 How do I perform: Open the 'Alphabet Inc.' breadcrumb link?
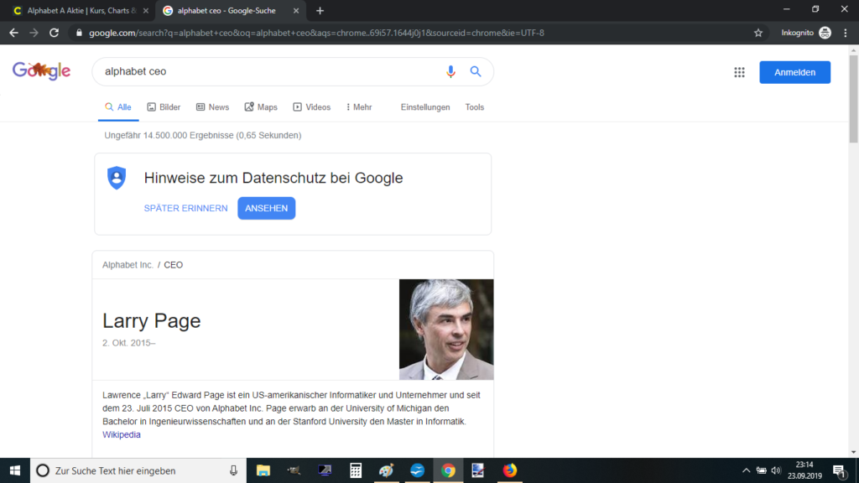[128, 265]
